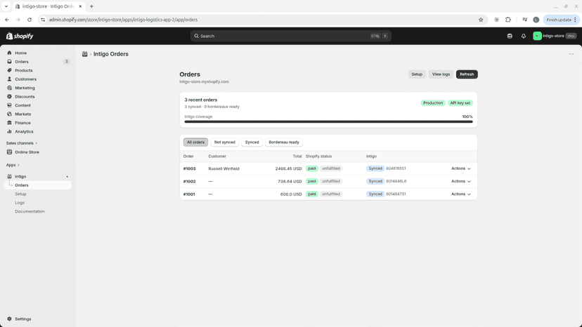Image resolution: width=582 pixels, height=327 pixels.
Task: Click the API key set badge
Action: (x=460, y=103)
